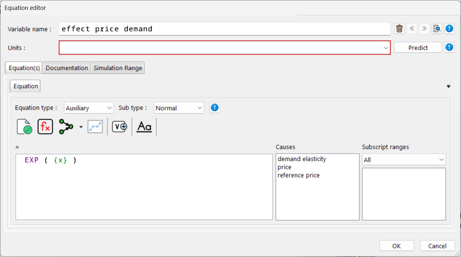This screenshot has height=257, width=461.
Task: Open the graph lookup editor
Action: click(x=95, y=126)
